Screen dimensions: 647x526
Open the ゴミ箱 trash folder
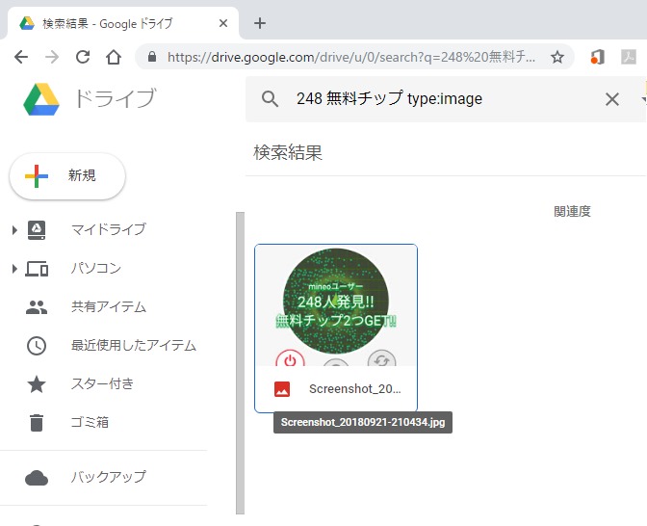(x=89, y=423)
